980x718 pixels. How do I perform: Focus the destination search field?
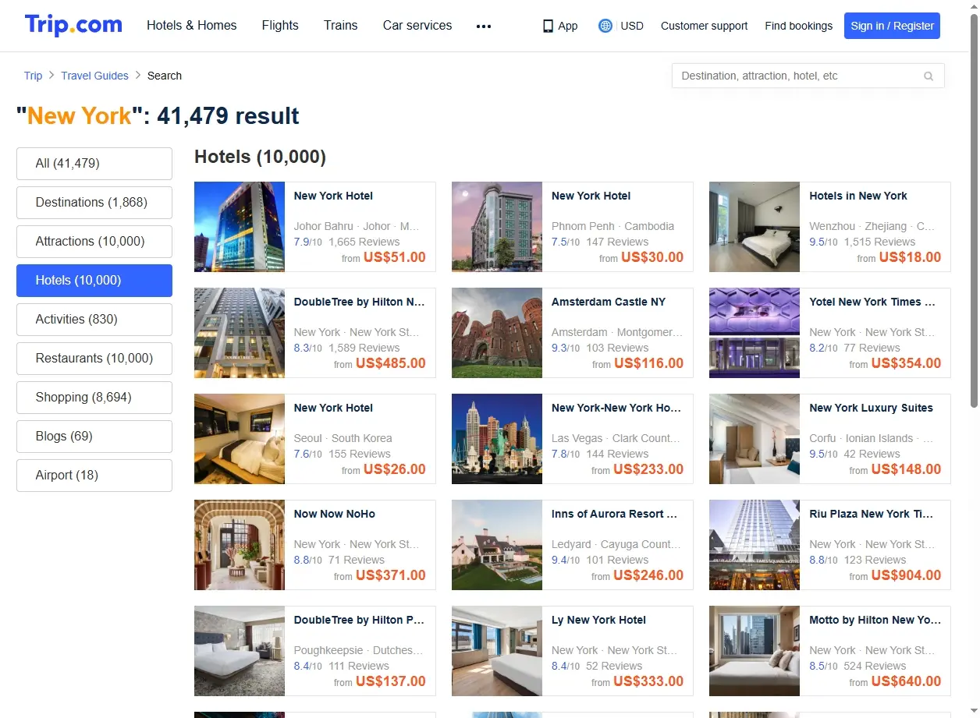(x=808, y=76)
